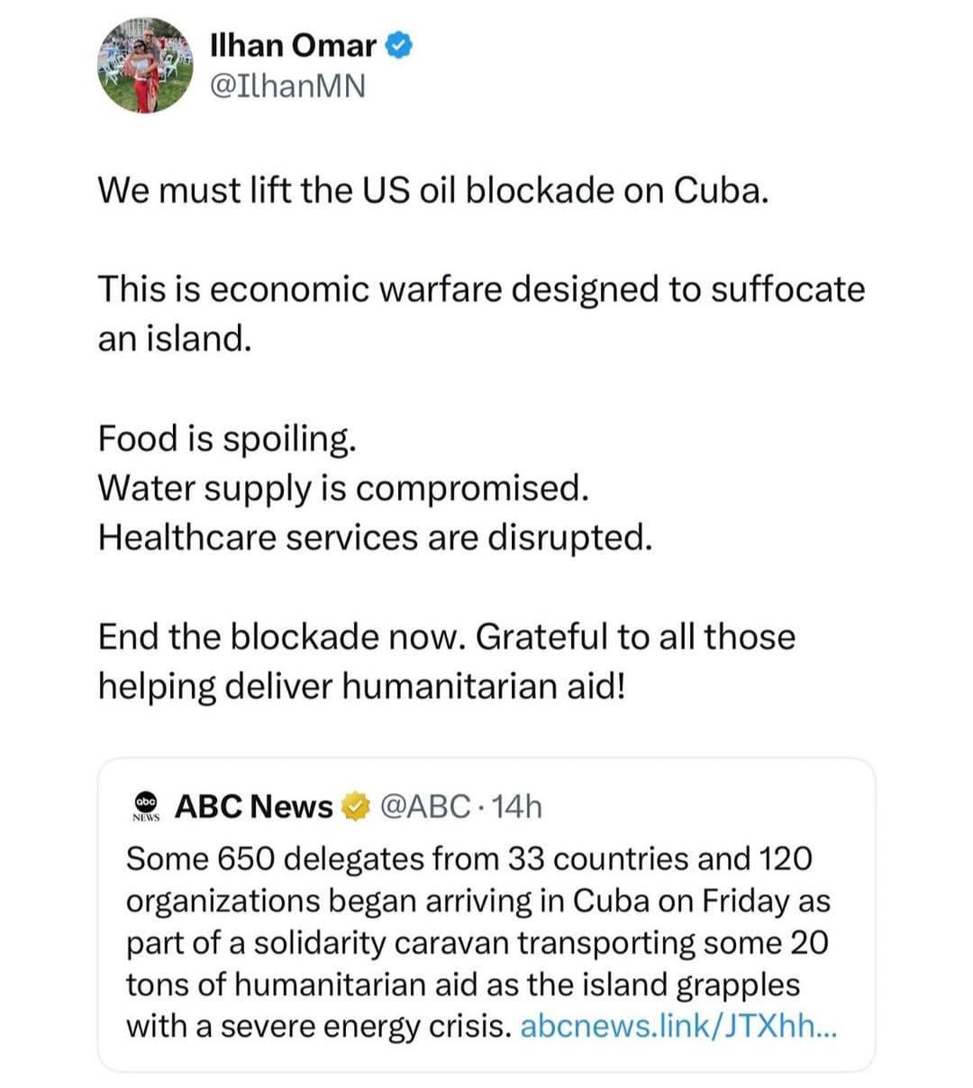Click the @IlhanMN handle
The image size is (973, 1088).
(287, 86)
